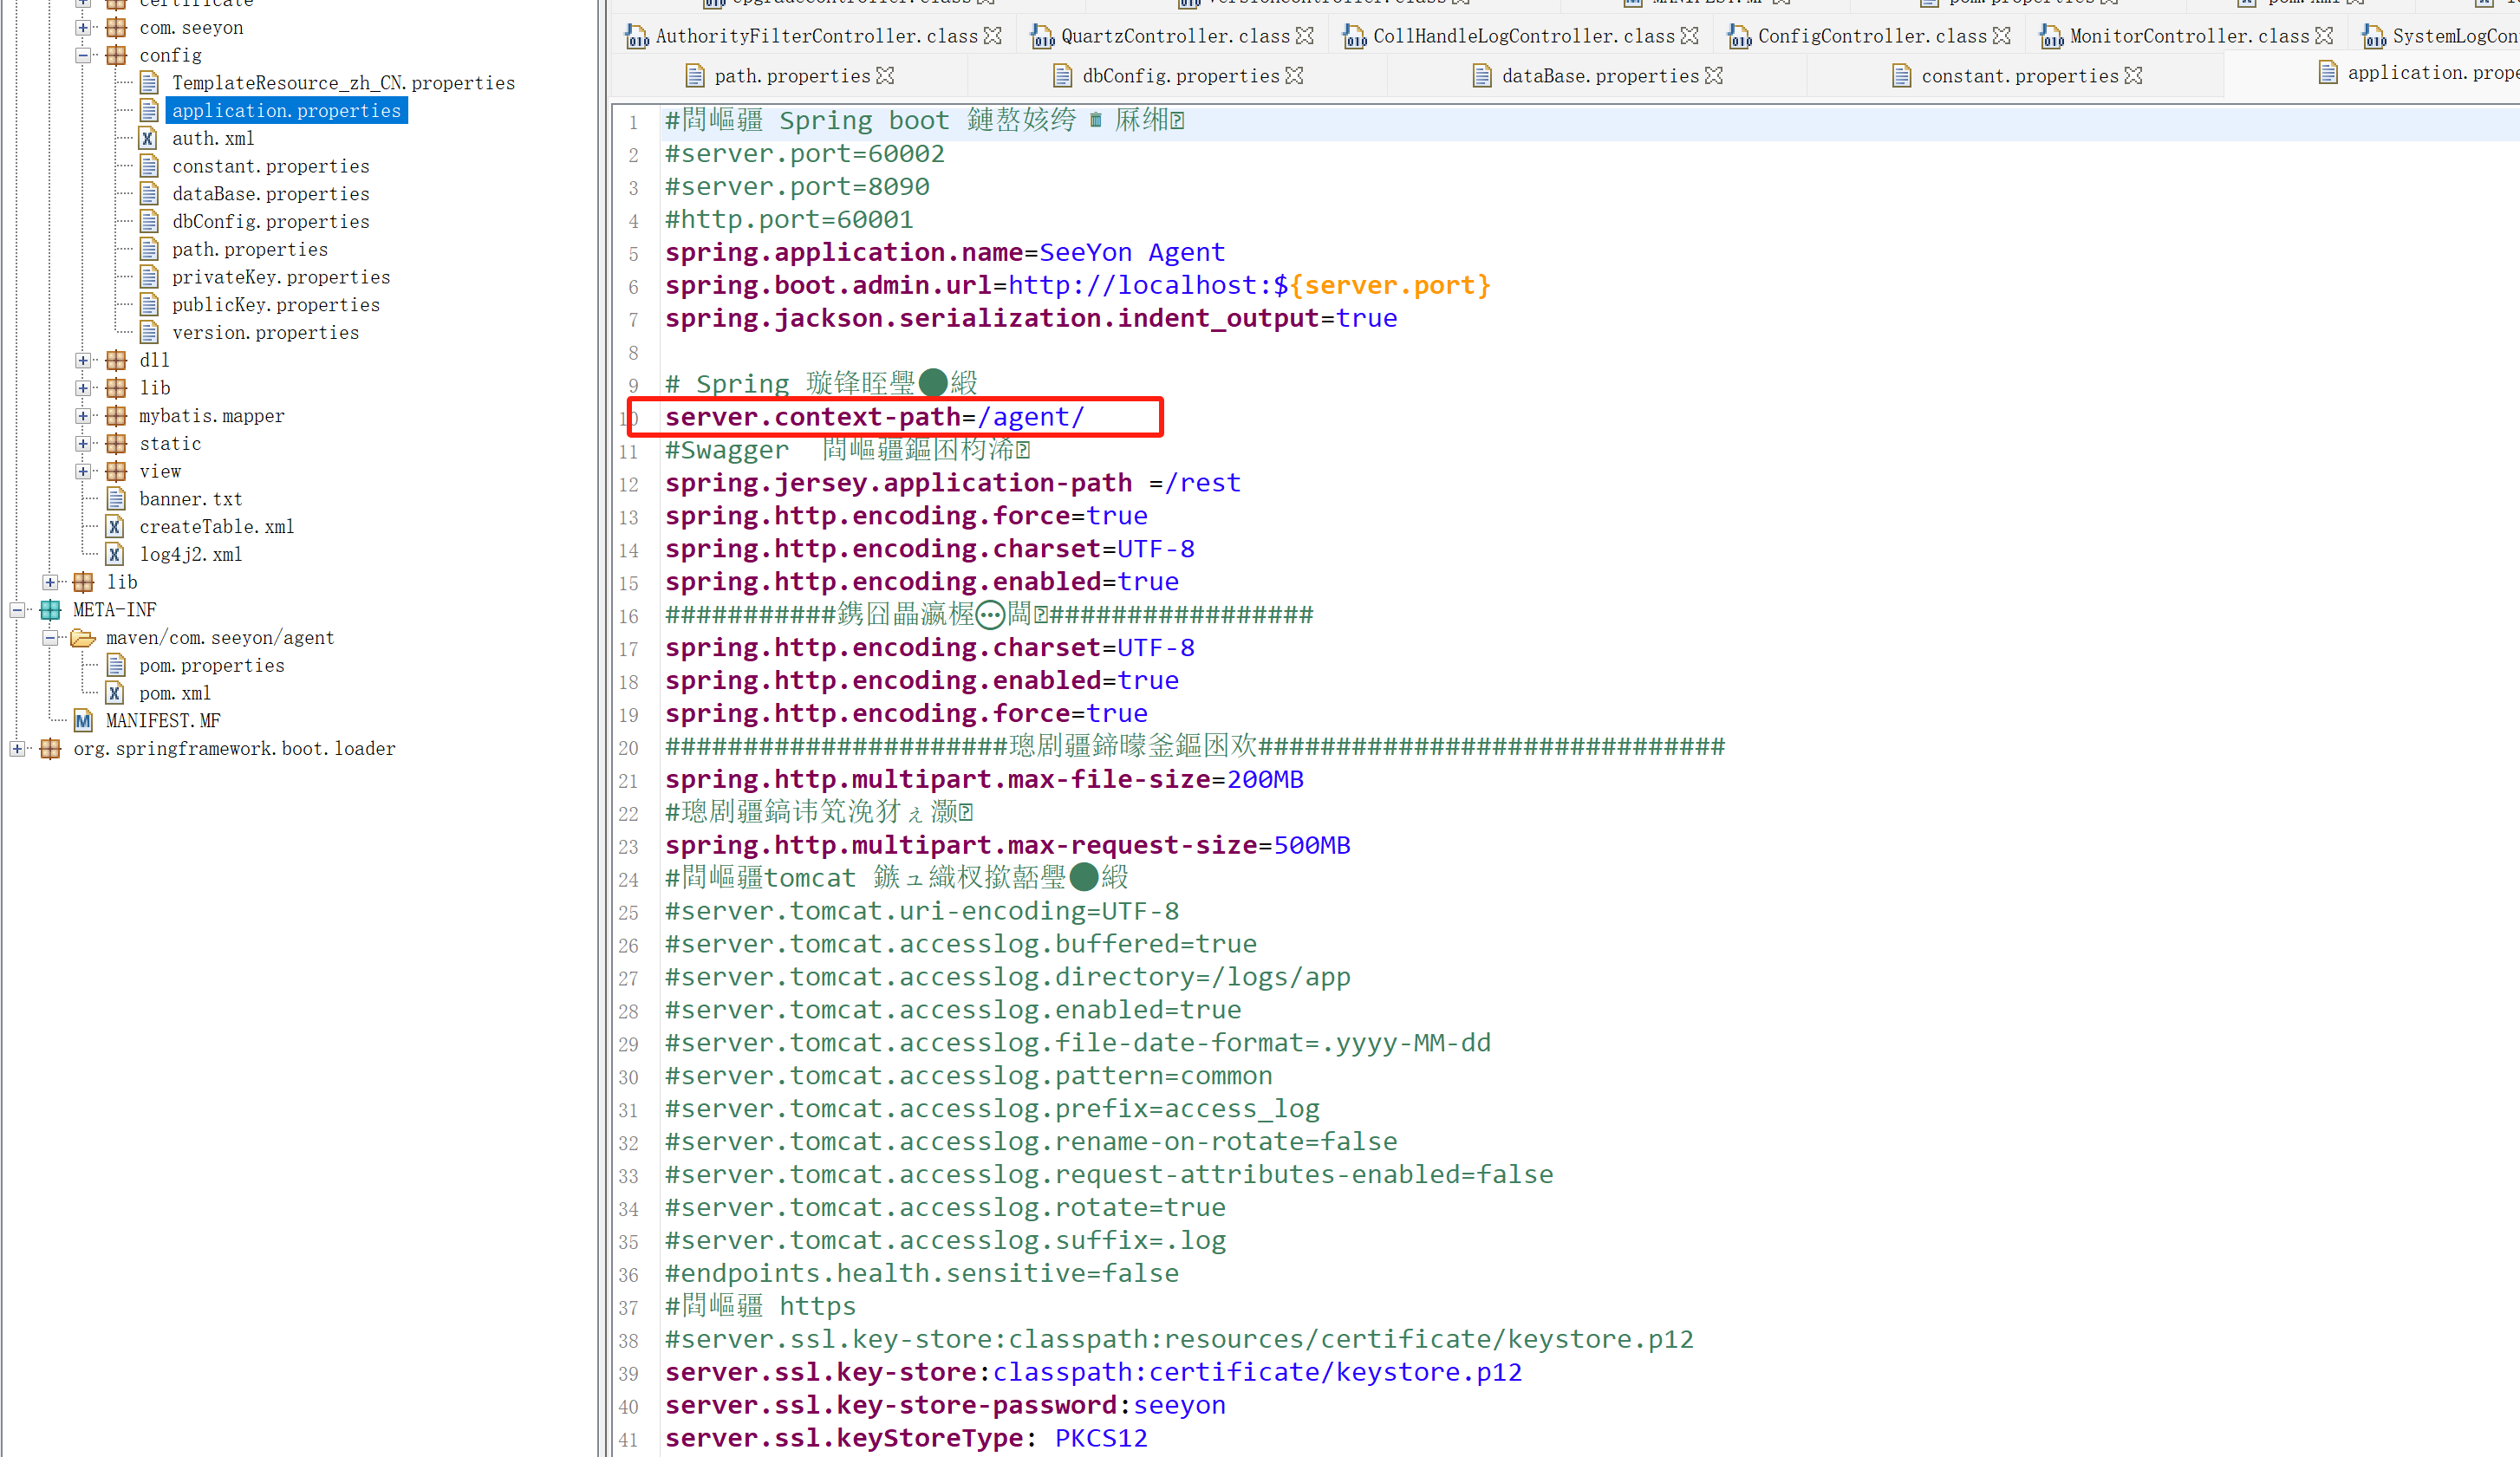Close the dbConfig.properties tab
The width and height of the screenshot is (2520, 1457).
tap(1294, 76)
